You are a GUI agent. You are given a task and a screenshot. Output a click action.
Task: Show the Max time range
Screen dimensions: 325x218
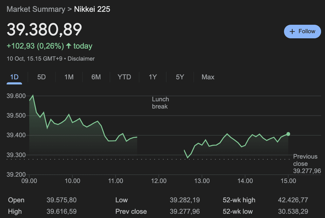point(208,77)
